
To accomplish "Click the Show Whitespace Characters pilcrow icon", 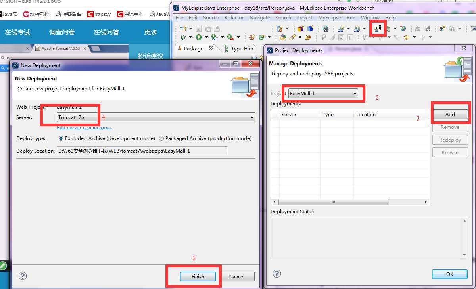I will (350, 37).
